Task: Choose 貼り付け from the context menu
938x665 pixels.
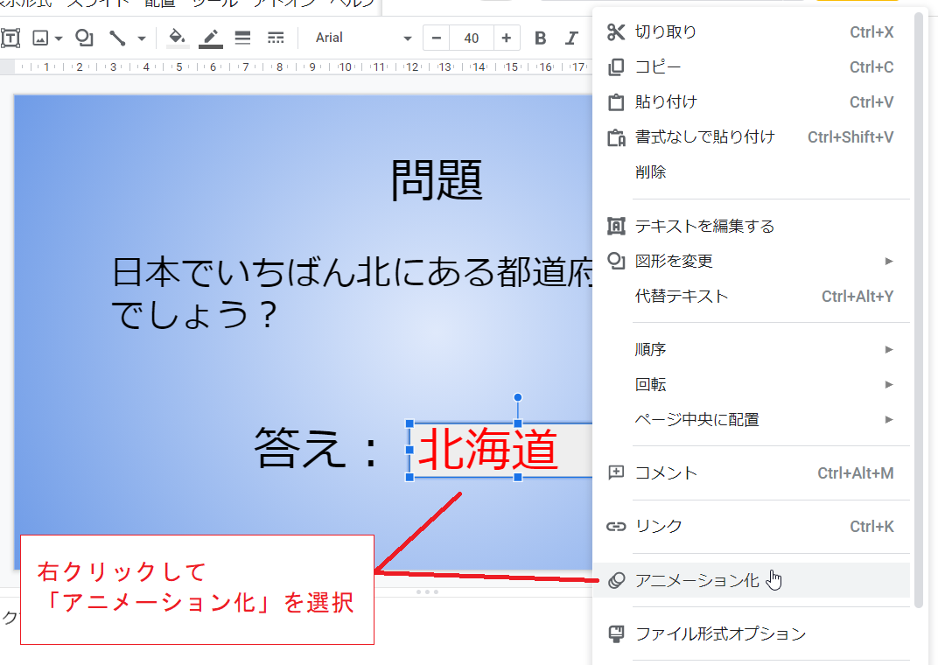Action: click(x=751, y=102)
